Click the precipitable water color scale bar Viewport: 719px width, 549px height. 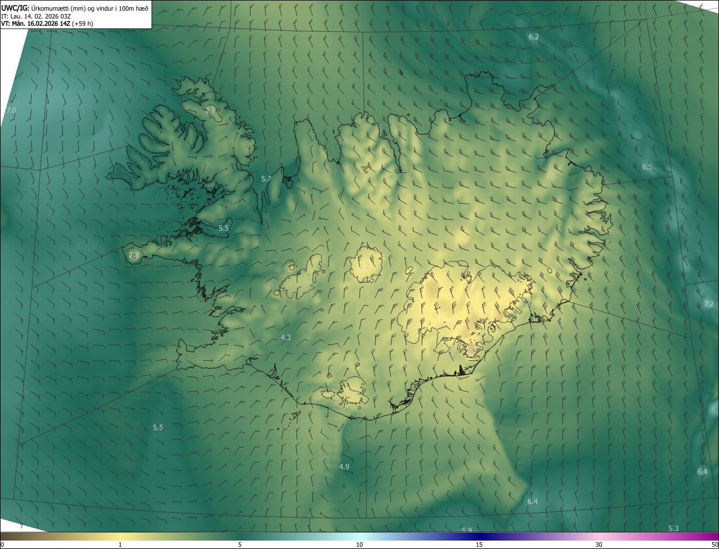pos(359,537)
